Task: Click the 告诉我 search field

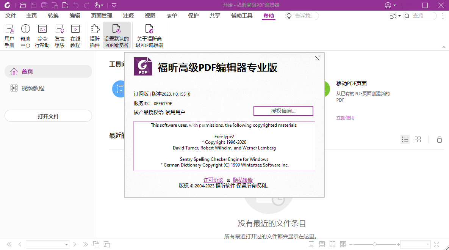Action: point(302,16)
